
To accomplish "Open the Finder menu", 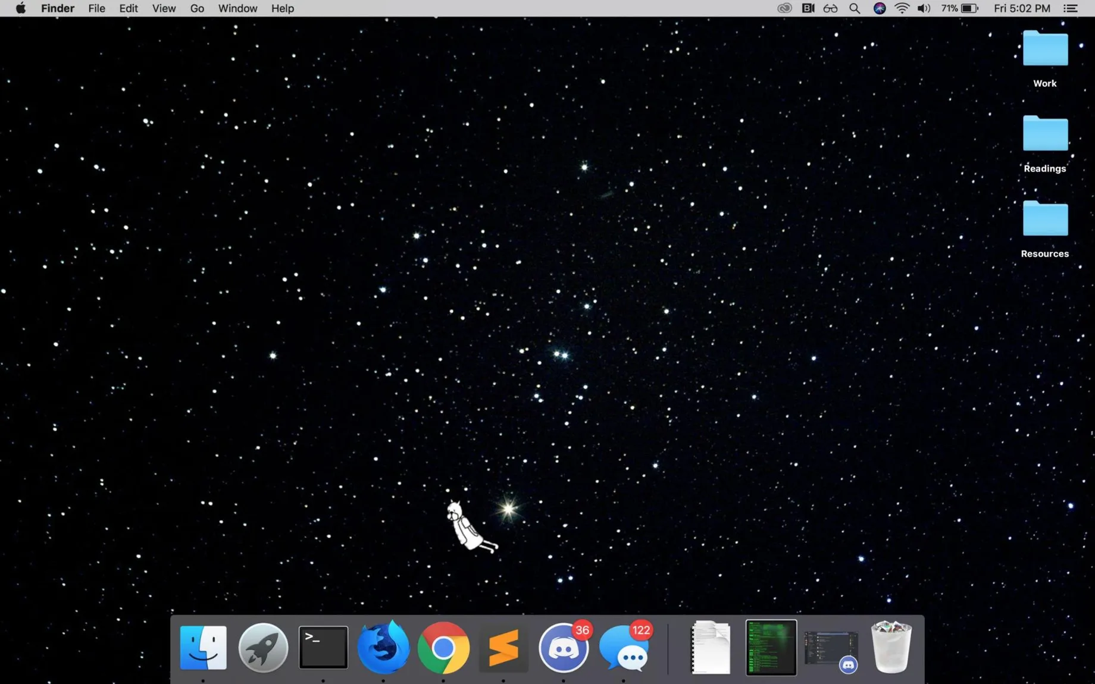I will (58, 8).
